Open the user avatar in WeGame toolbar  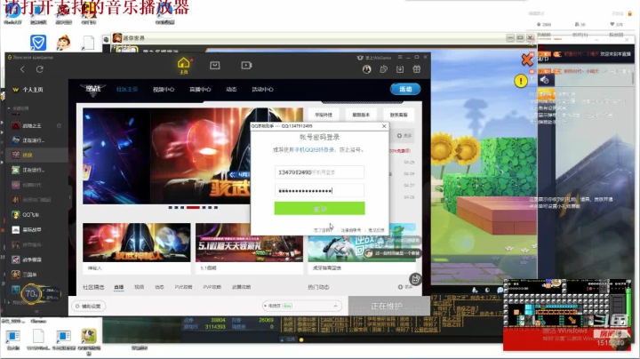366,69
